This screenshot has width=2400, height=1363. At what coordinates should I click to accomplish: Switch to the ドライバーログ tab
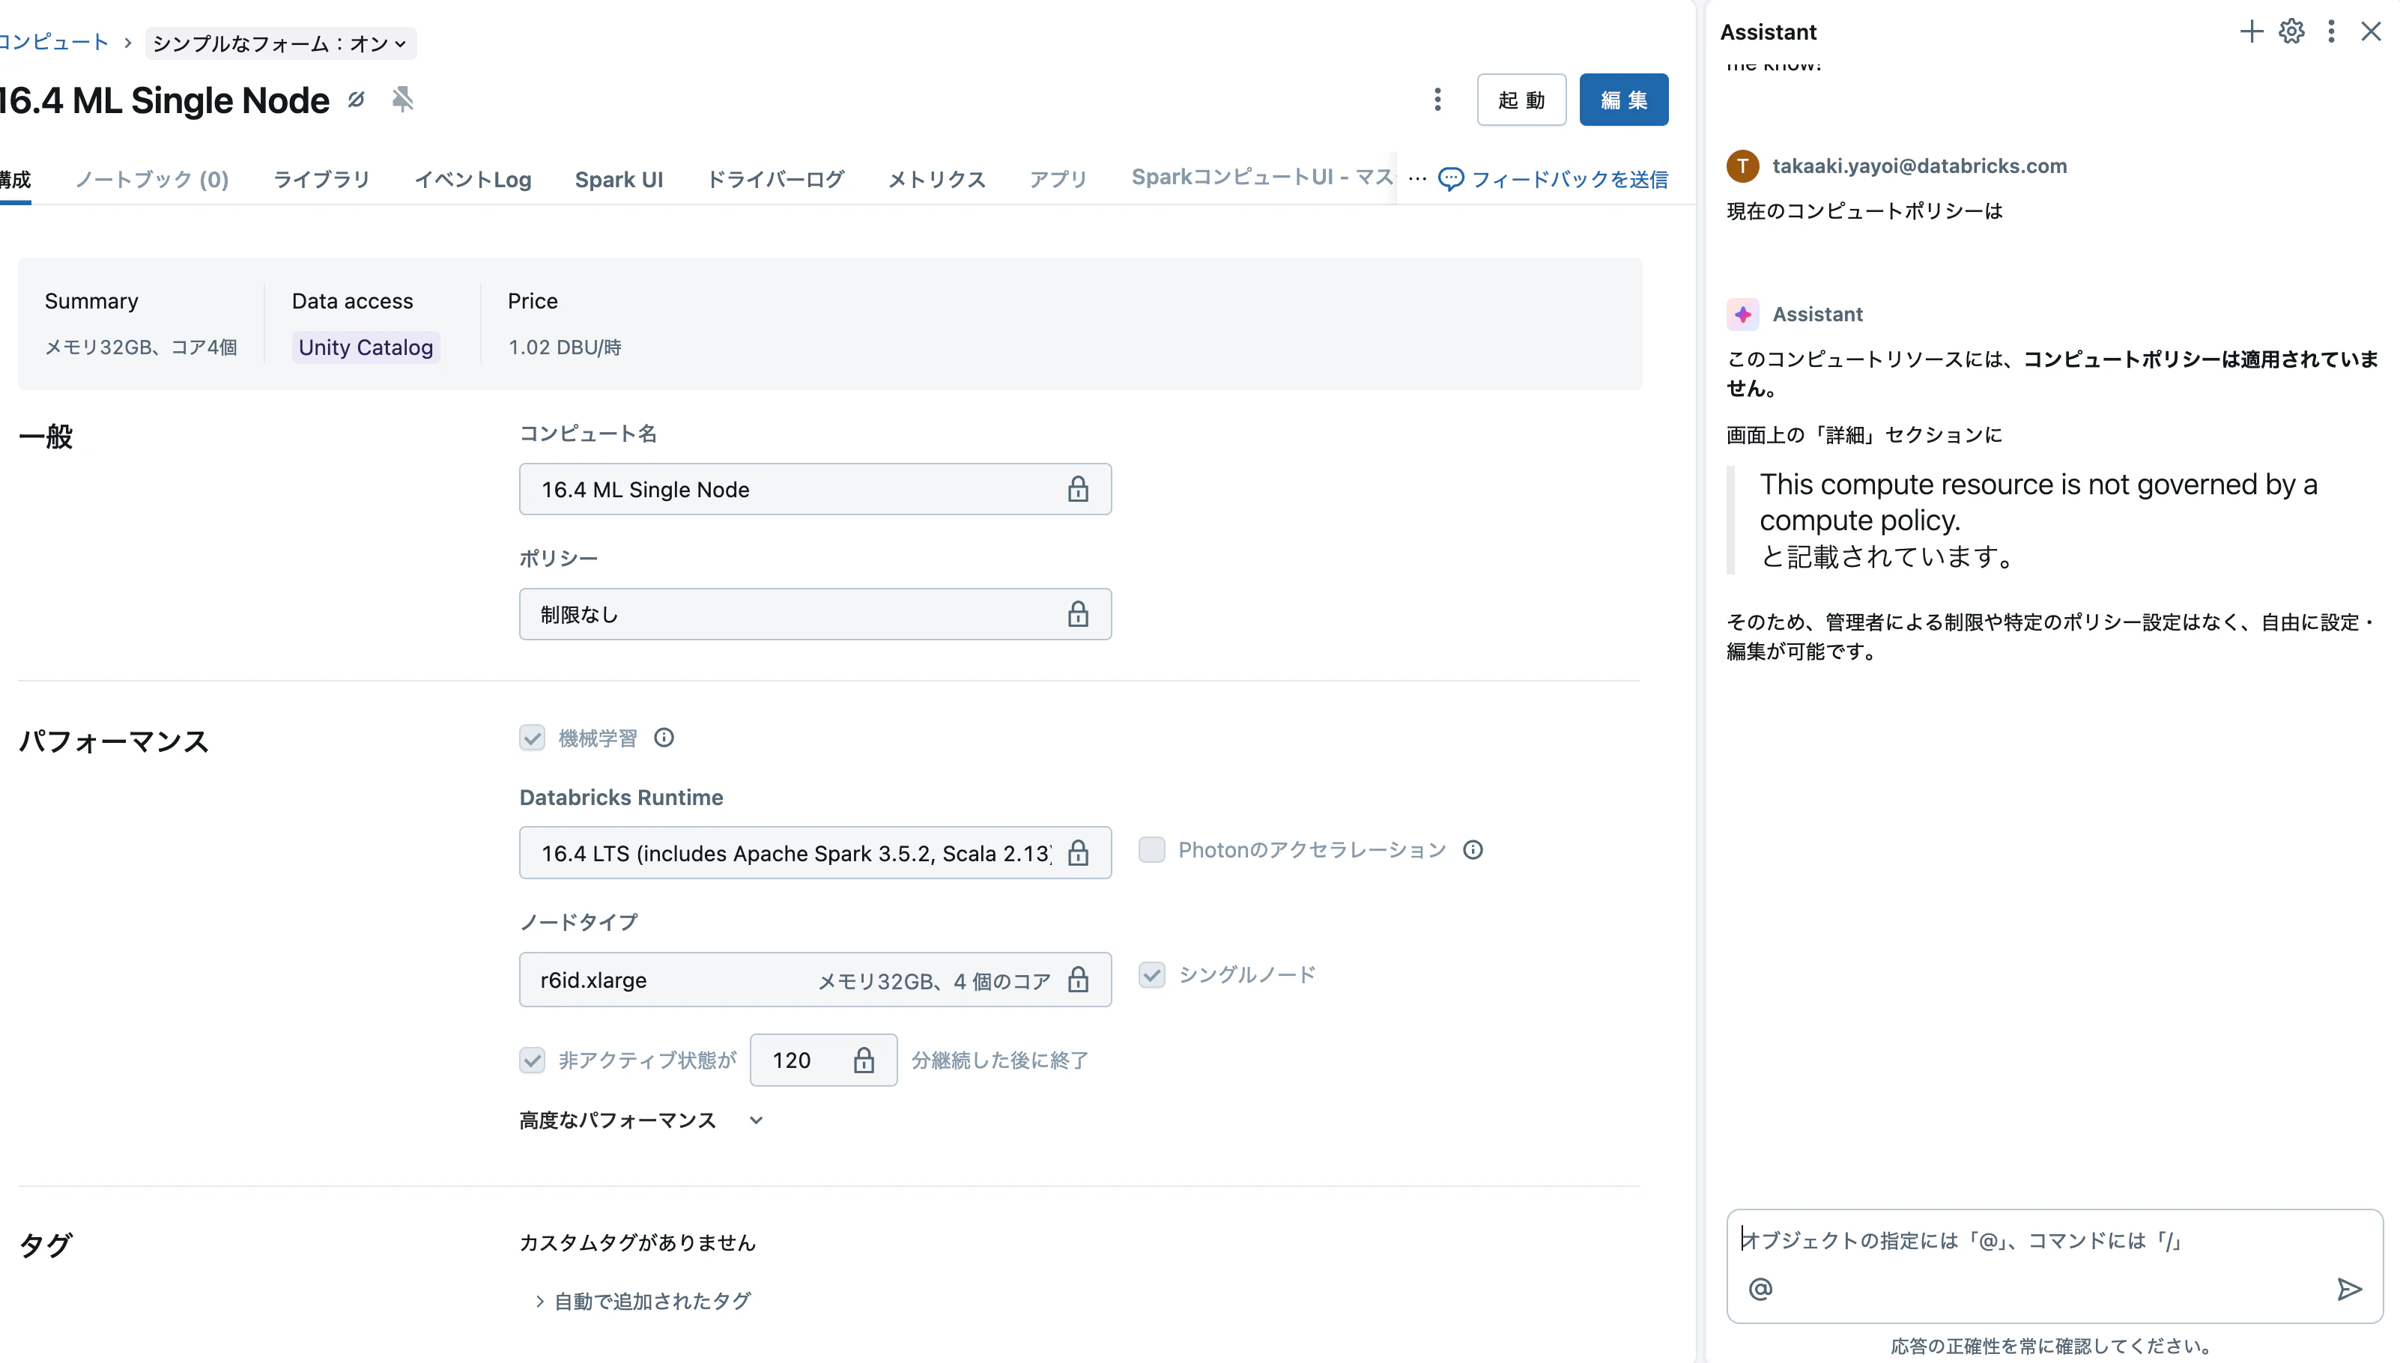[775, 179]
